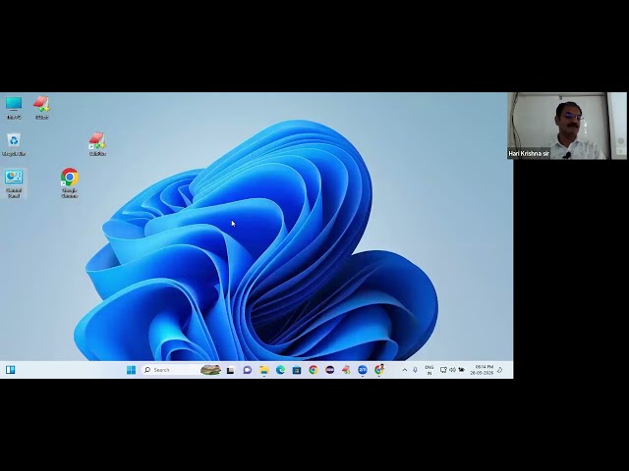This screenshot has width=629, height=471.
Task: Open the Widgets panel on taskbar
Action: (x=11, y=370)
